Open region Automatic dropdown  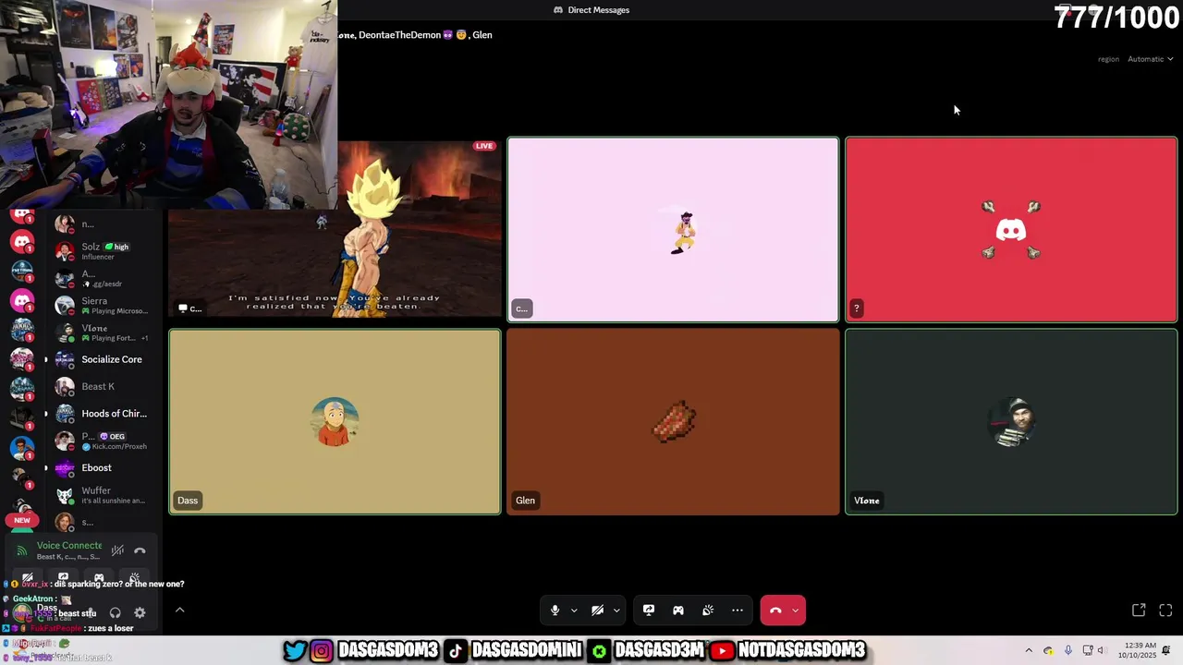tap(1150, 59)
